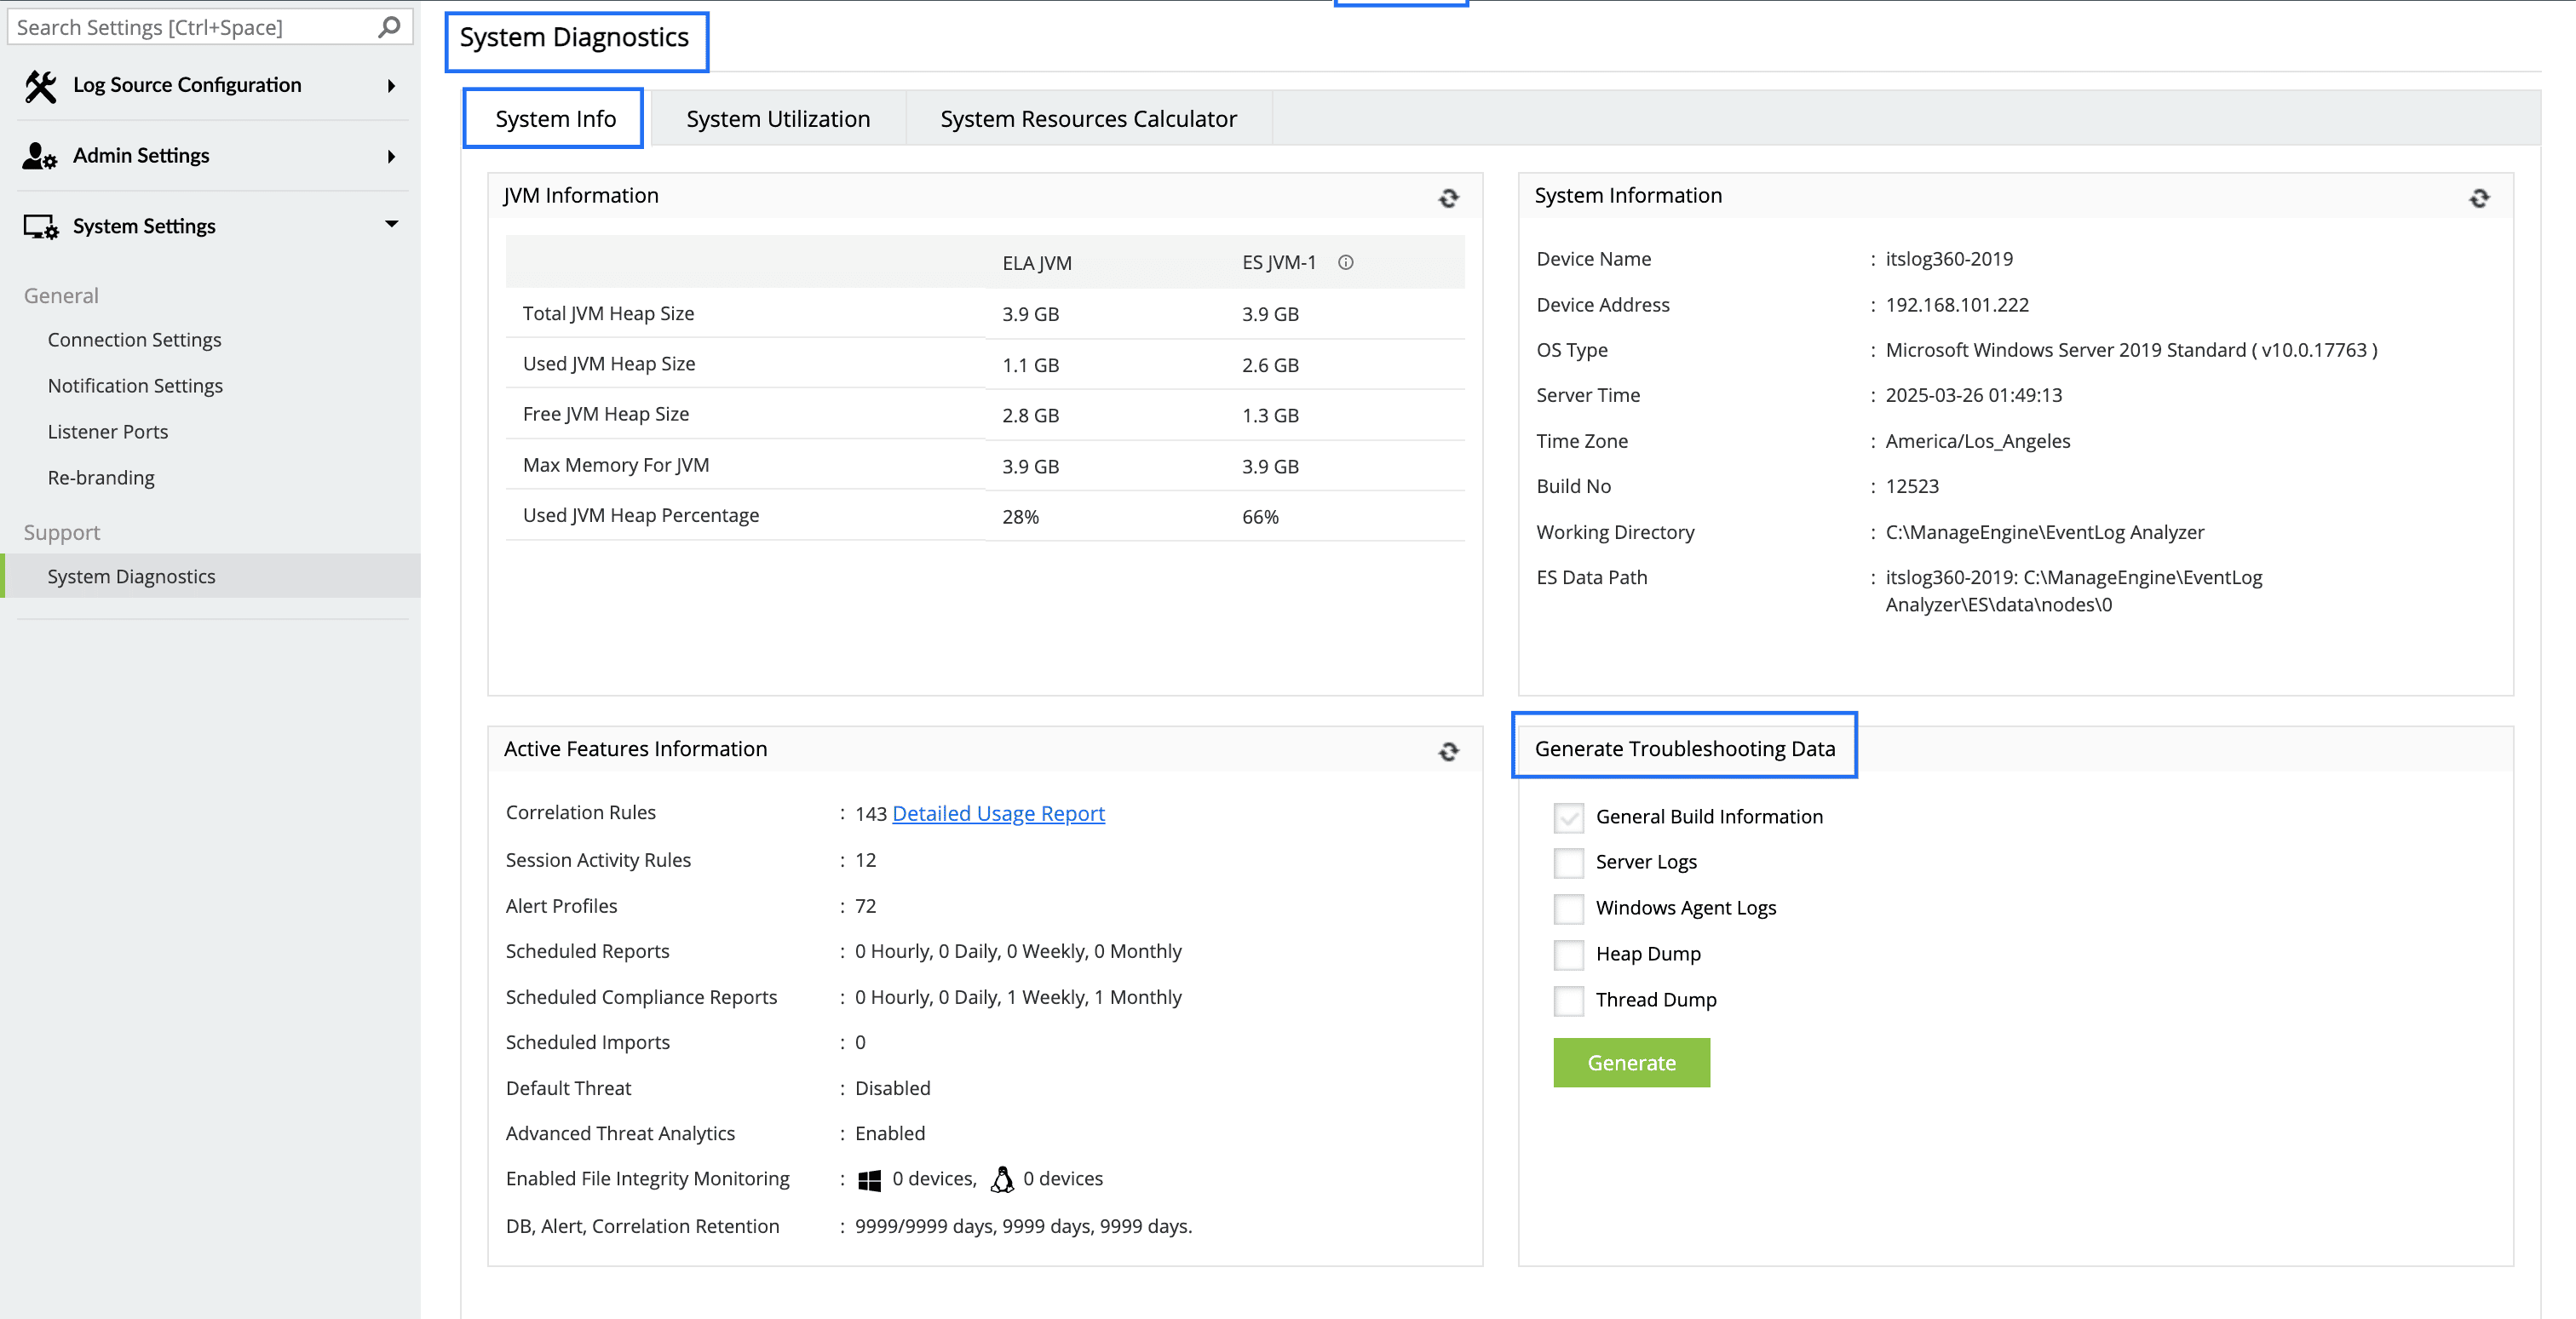Click the ES JVM-1 info icon
Viewport: 2576px width, 1319px height.
point(1345,263)
